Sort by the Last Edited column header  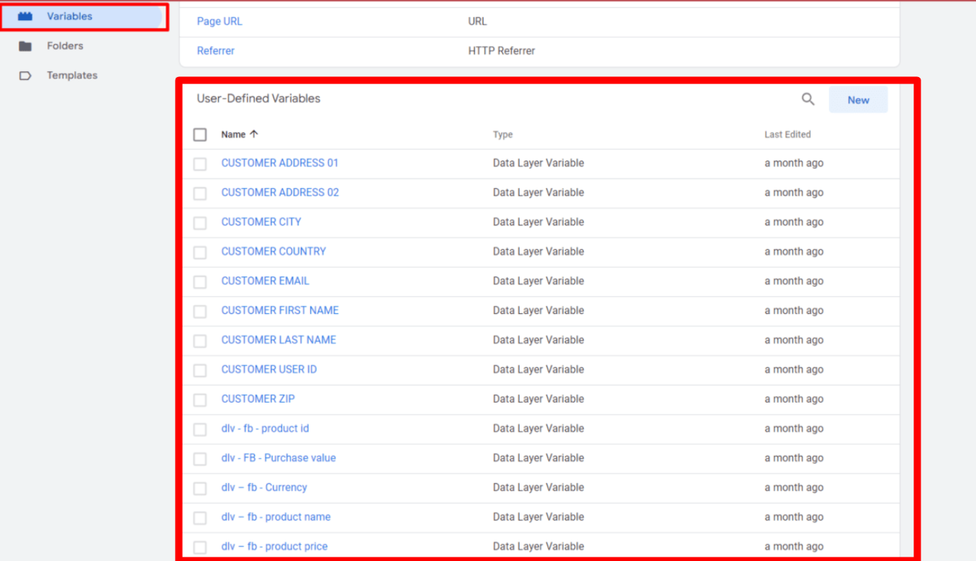click(x=787, y=135)
